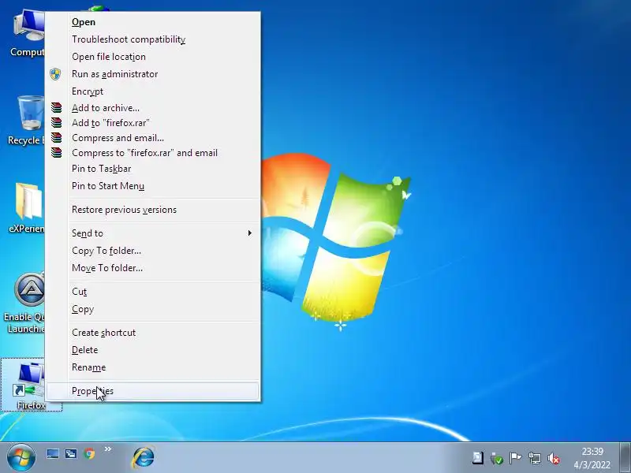The width and height of the screenshot is (631, 473).
Task: Click WinRAR icon beside Compress to "firefox.rar" and email
Action: point(56,152)
